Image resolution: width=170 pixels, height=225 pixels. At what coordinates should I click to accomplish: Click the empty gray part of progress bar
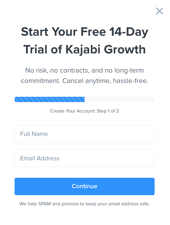pyautogui.click(x=119, y=100)
